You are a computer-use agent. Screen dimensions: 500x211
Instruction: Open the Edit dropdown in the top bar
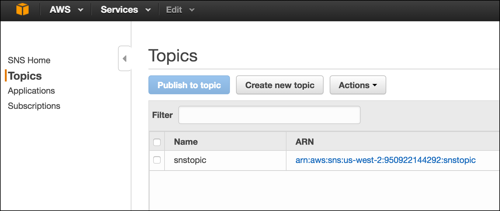180,10
